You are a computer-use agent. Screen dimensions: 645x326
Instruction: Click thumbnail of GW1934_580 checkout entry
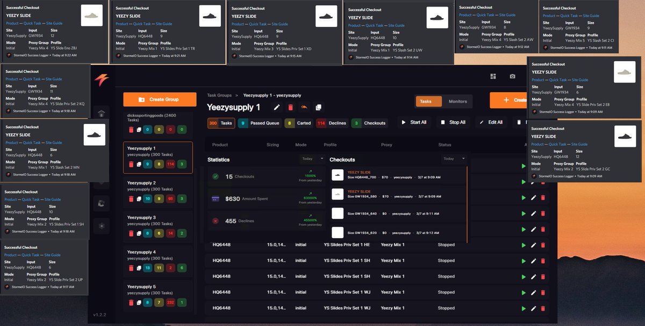pos(338,194)
